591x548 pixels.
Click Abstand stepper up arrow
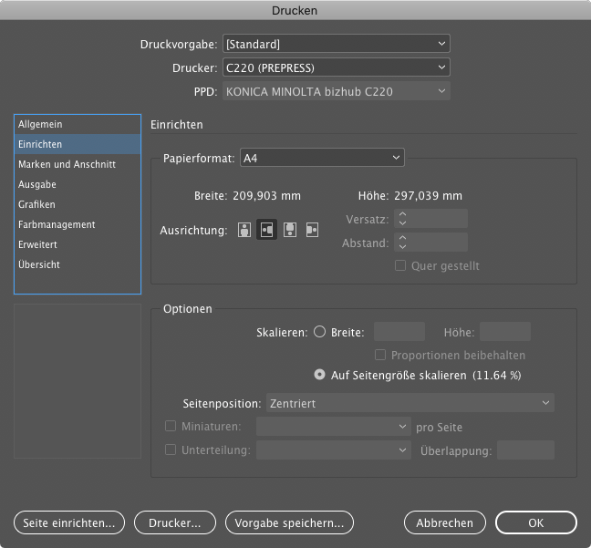[x=402, y=238]
